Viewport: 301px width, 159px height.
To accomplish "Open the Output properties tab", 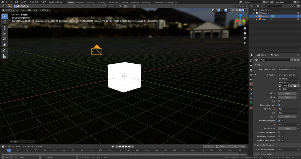I will 251,70.
